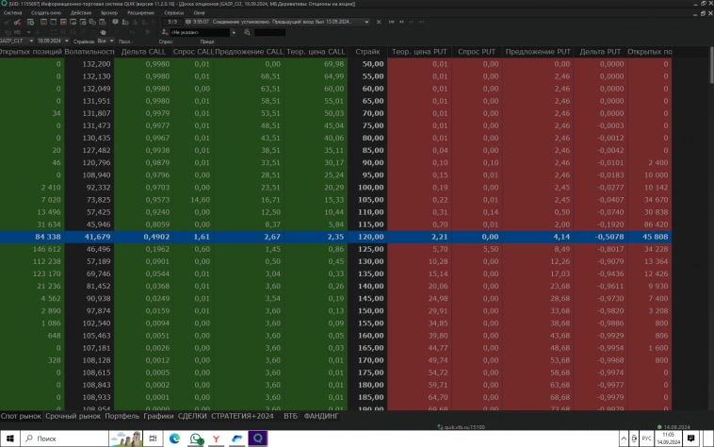Switch to the Спот рынок tab

[x=22, y=415]
